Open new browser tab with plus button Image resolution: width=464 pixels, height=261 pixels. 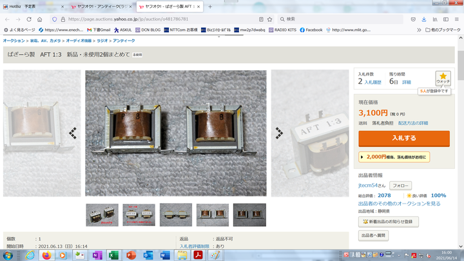pos(210,6)
